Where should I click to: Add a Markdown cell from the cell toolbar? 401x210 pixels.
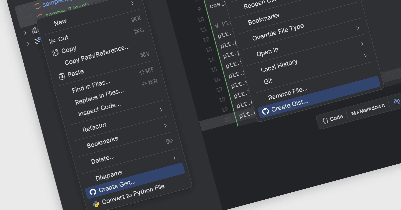tap(368, 110)
